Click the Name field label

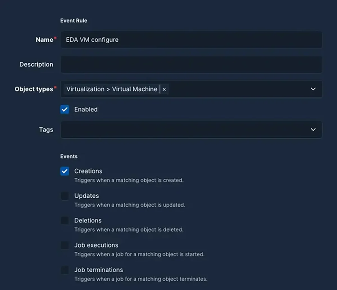click(x=44, y=40)
